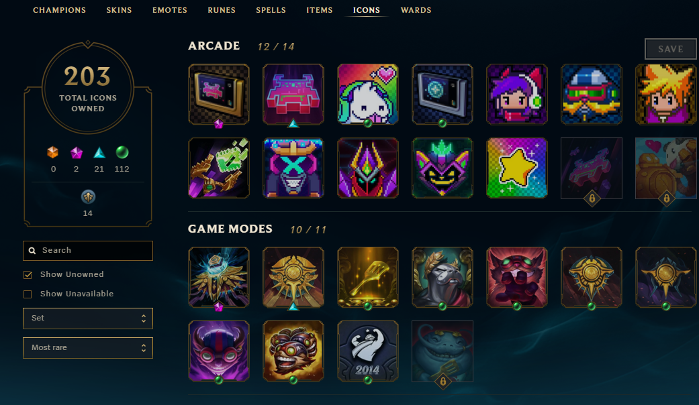This screenshot has width=699, height=405.
Task: Open the Set grouping dropdown
Action: click(x=88, y=319)
